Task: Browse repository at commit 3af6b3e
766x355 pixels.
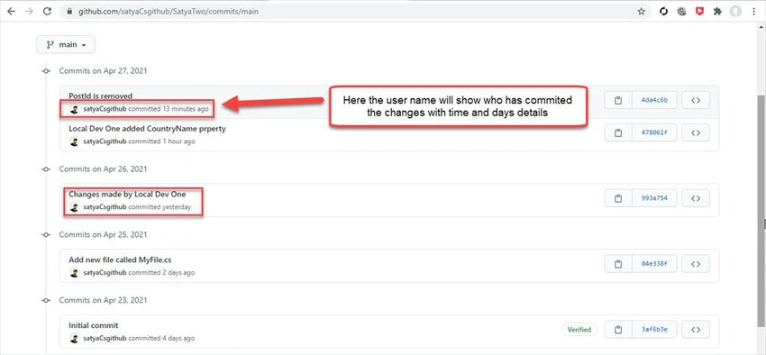Action: click(x=696, y=330)
